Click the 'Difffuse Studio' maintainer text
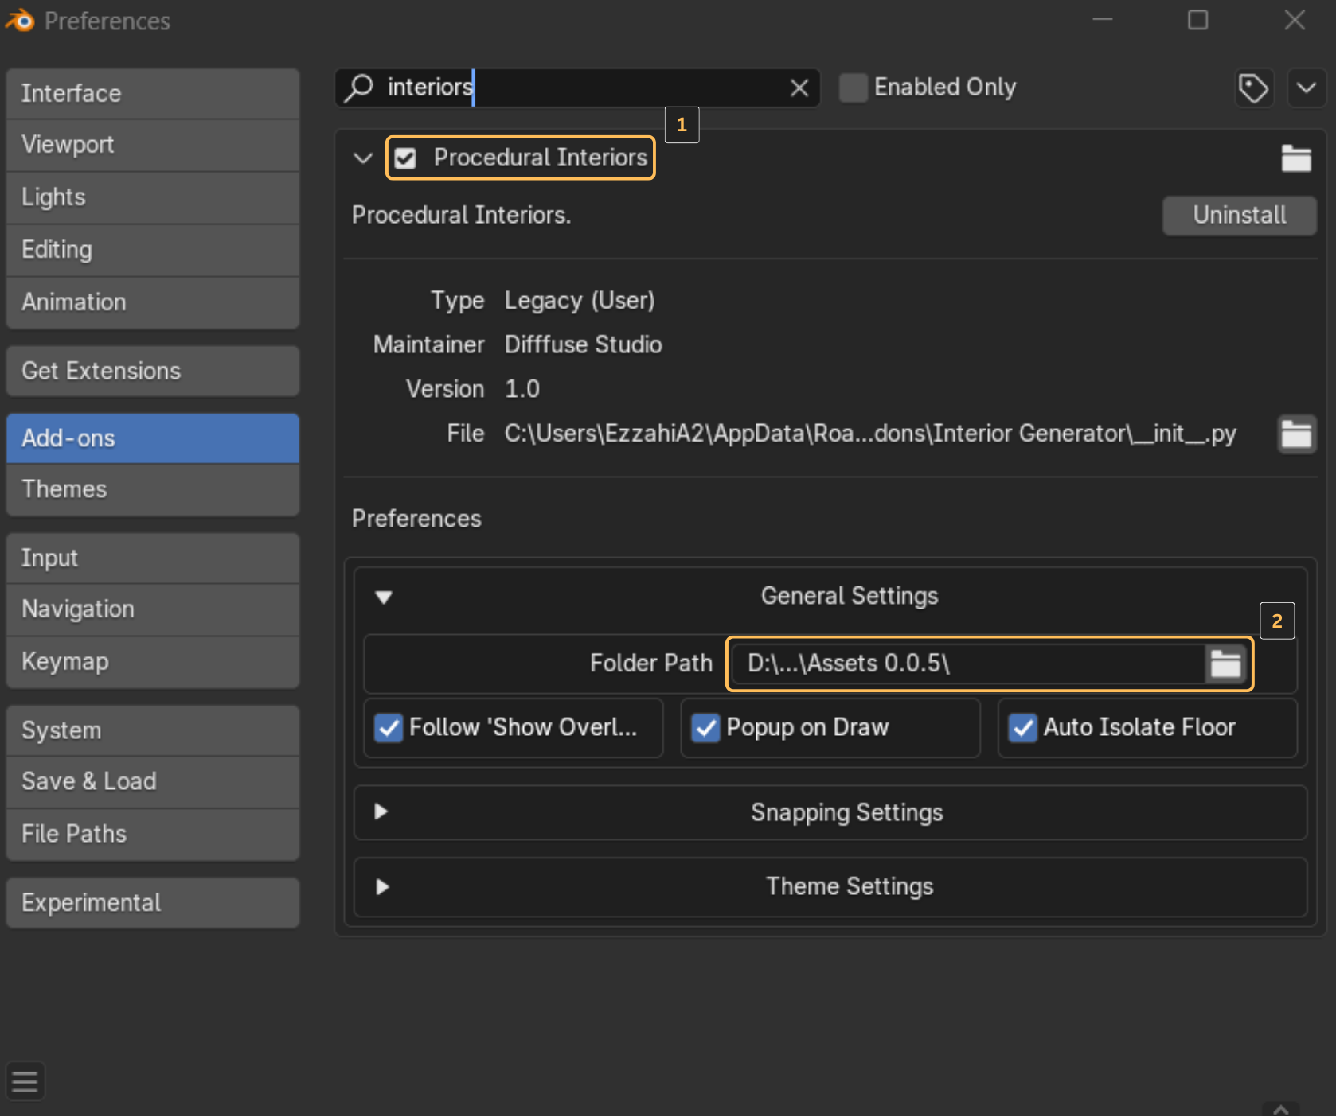The width and height of the screenshot is (1336, 1117). point(583,344)
